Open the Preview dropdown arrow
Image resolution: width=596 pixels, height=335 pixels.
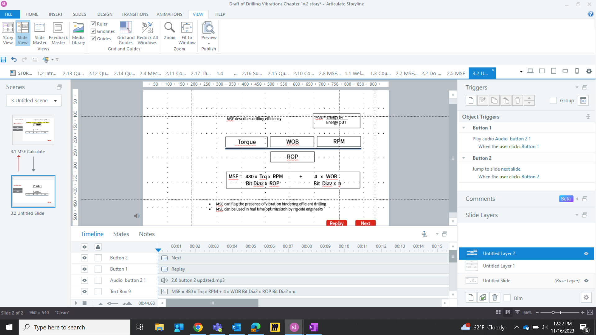[209, 43]
